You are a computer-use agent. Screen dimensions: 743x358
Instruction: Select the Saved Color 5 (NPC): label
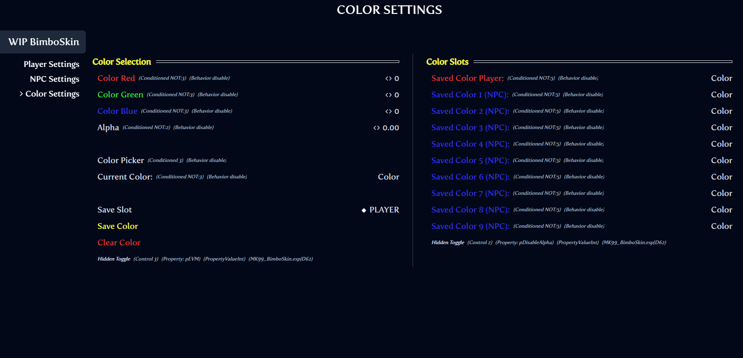point(470,160)
